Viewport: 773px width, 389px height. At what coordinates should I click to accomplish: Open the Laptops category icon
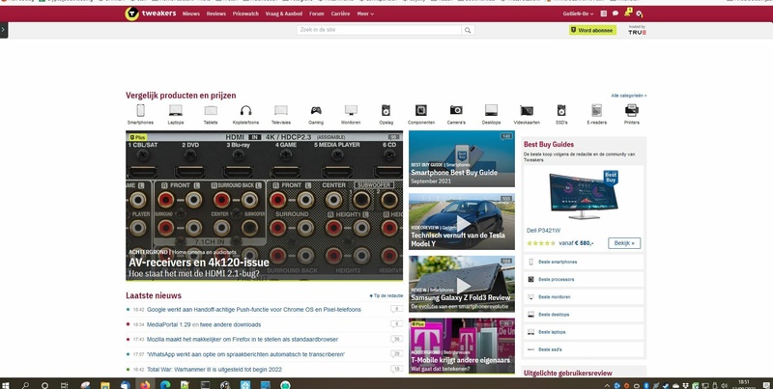click(176, 110)
